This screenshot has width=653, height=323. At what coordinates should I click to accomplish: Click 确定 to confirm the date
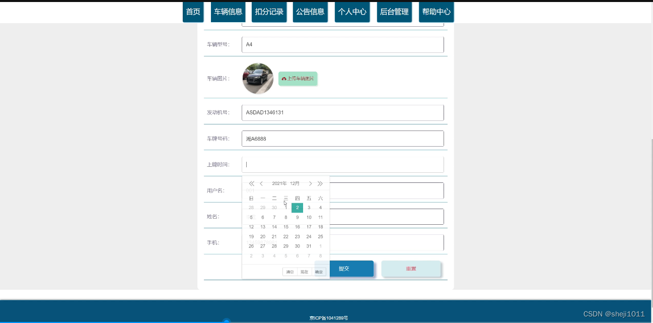coord(319,272)
